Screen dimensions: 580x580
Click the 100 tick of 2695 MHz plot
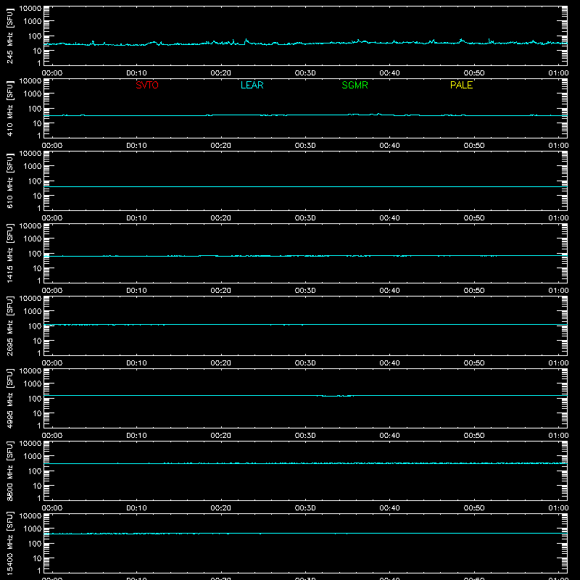click(x=35, y=326)
